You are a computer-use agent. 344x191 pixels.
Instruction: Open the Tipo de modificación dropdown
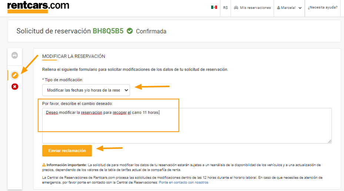pyautogui.click(x=86, y=90)
